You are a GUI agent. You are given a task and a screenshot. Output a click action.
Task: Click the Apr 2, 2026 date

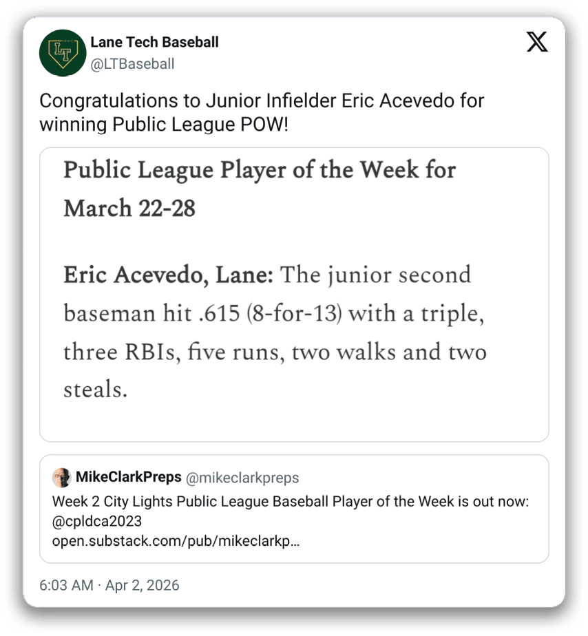pyautogui.click(x=144, y=586)
